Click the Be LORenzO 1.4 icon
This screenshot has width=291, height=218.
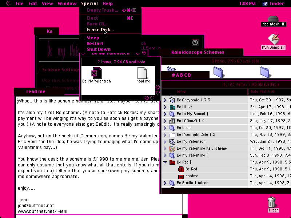point(172,121)
